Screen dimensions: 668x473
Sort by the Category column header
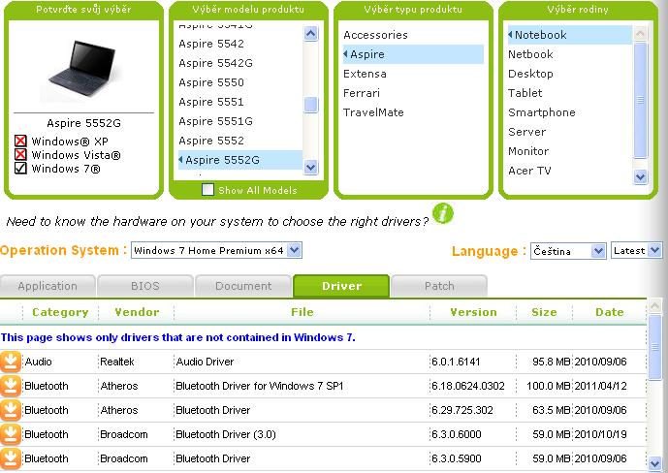pyautogui.click(x=60, y=312)
